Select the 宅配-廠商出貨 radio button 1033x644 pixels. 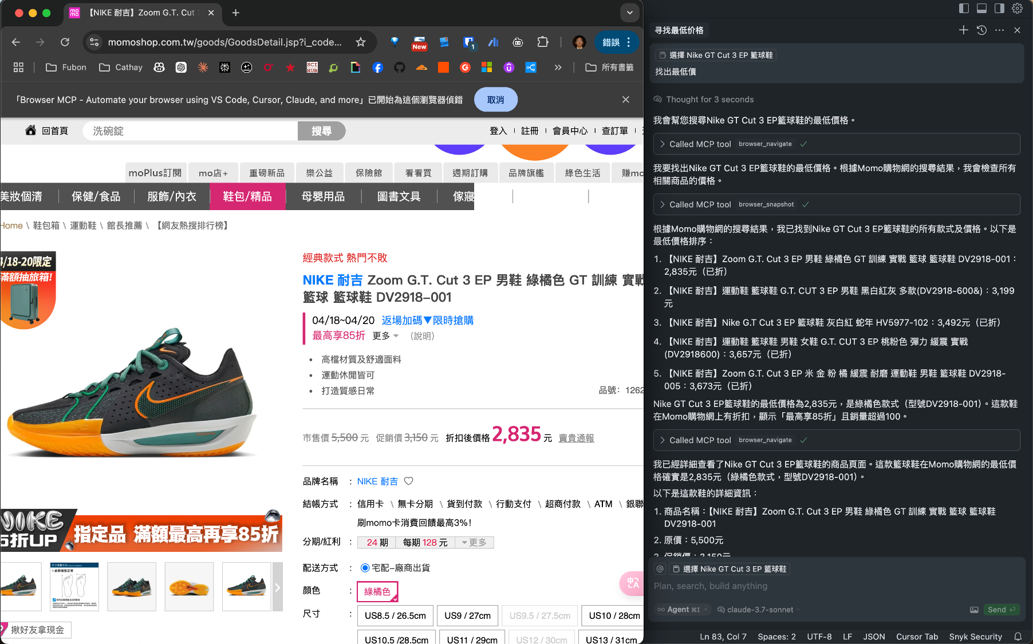tap(365, 568)
